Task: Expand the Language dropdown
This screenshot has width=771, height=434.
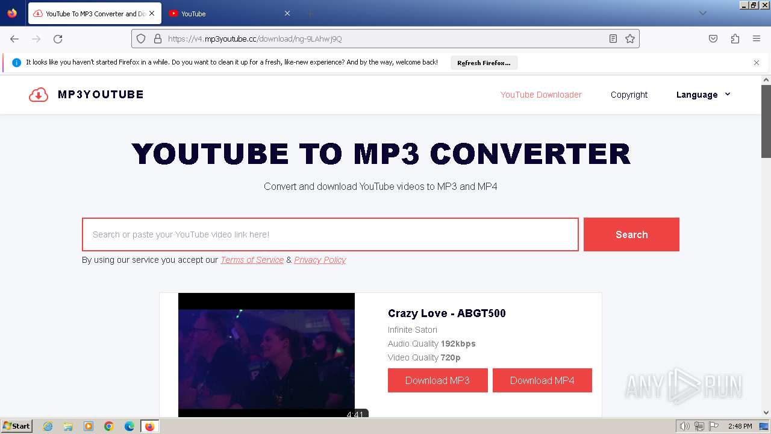Action: click(704, 95)
